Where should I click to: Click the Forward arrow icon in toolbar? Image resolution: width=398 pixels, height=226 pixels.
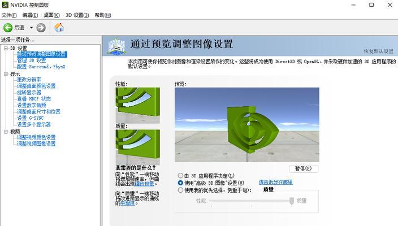pos(41,28)
